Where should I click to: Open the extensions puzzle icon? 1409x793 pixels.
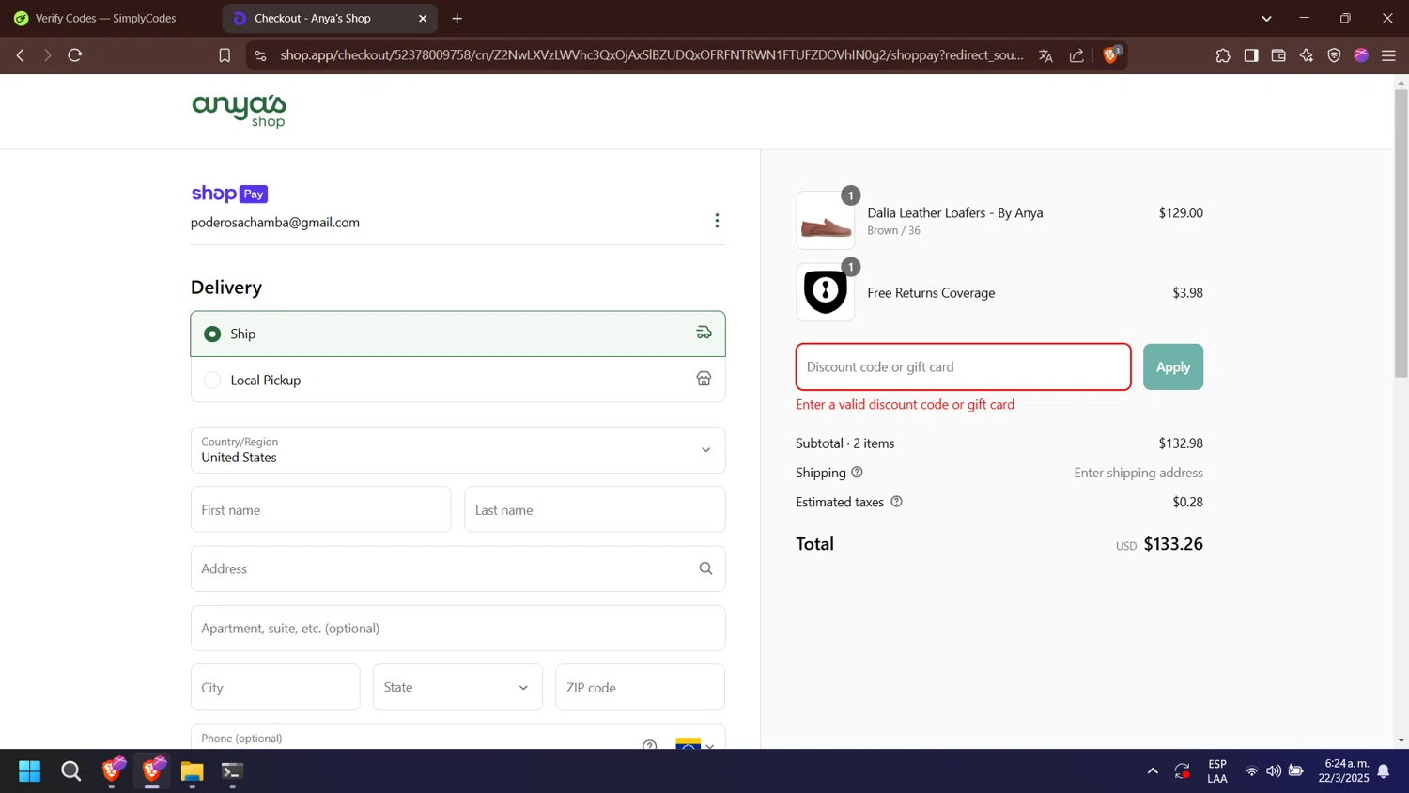coord(1223,55)
